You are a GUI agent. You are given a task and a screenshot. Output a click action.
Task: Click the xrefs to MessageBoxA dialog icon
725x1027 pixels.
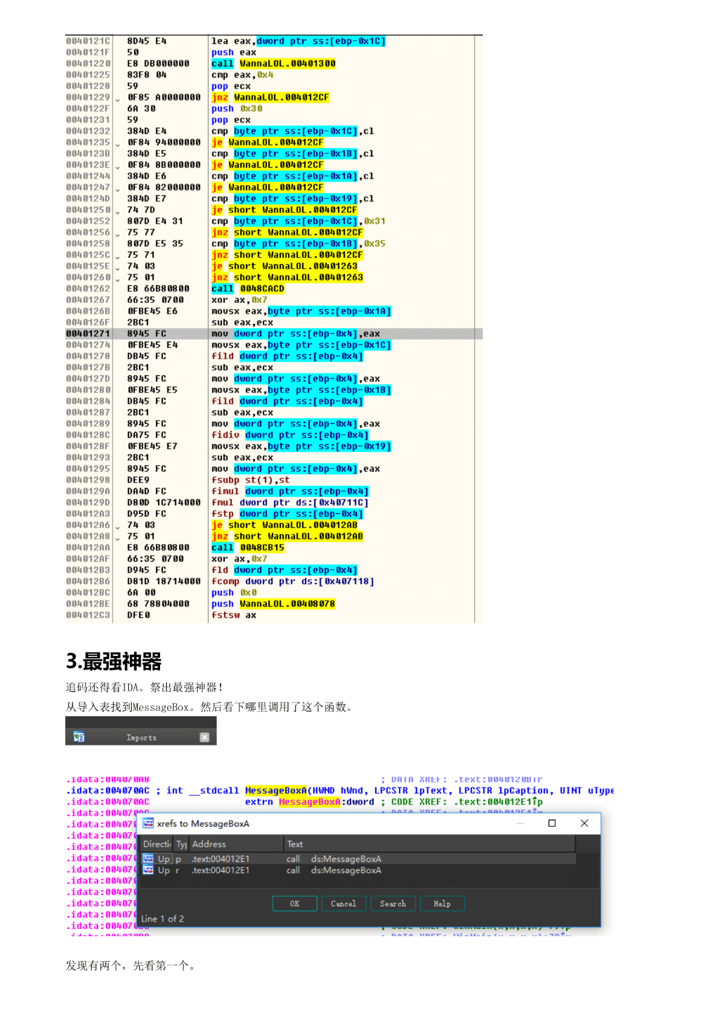click(148, 823)
